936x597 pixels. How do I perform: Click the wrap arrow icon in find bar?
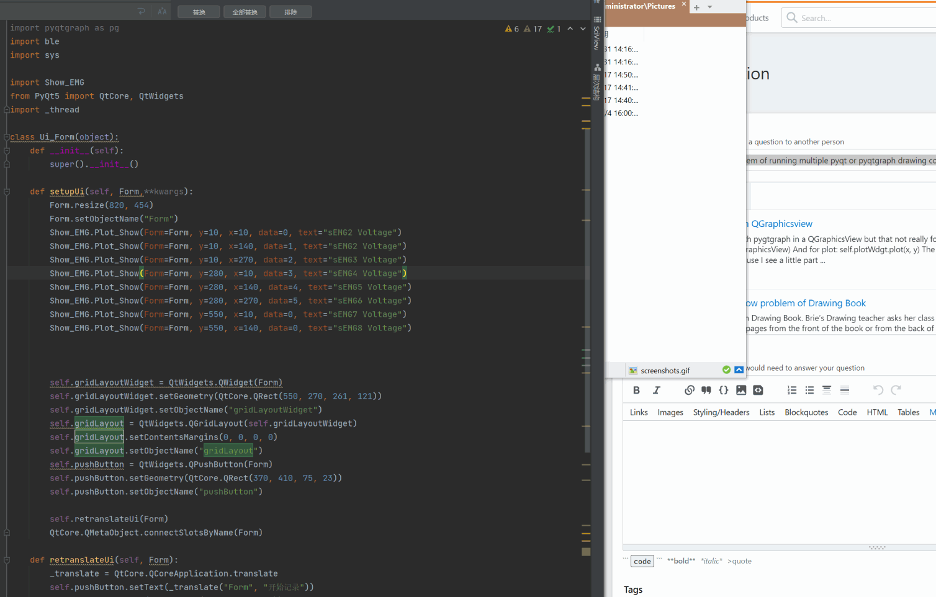pyautogui.click(x=142, y=11)
